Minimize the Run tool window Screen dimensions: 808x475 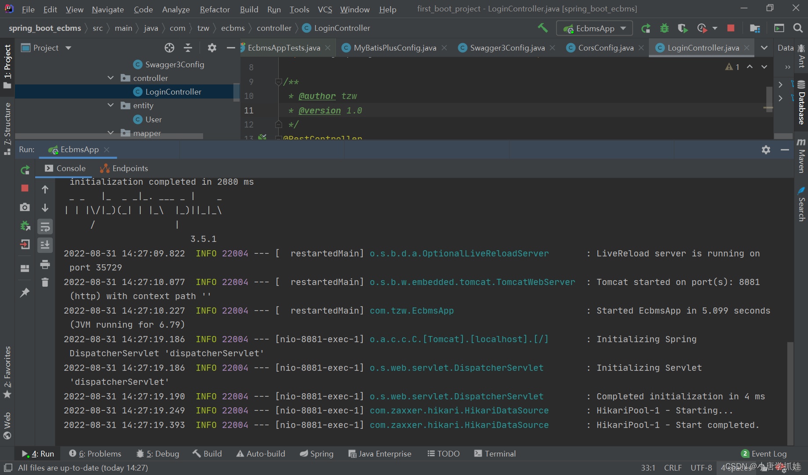click(x=785, y=150)
